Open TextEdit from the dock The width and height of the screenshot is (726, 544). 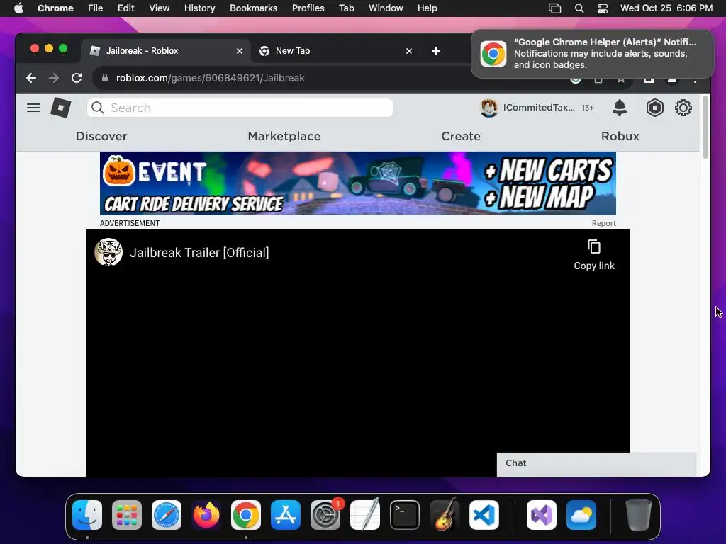point(365,515)
